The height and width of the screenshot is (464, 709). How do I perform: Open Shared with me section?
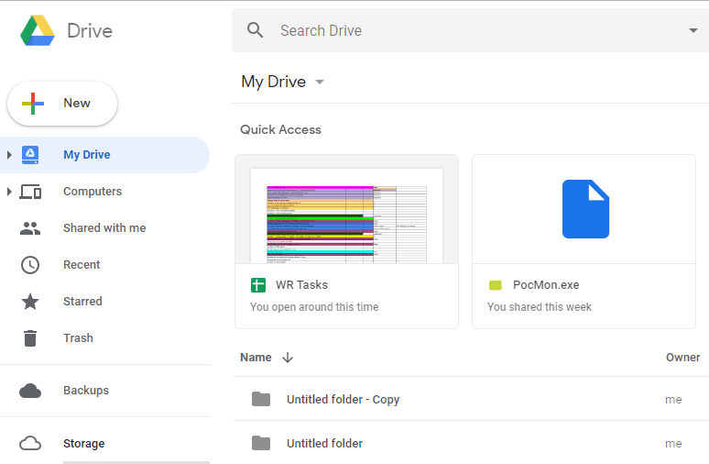tap(104, 228)
